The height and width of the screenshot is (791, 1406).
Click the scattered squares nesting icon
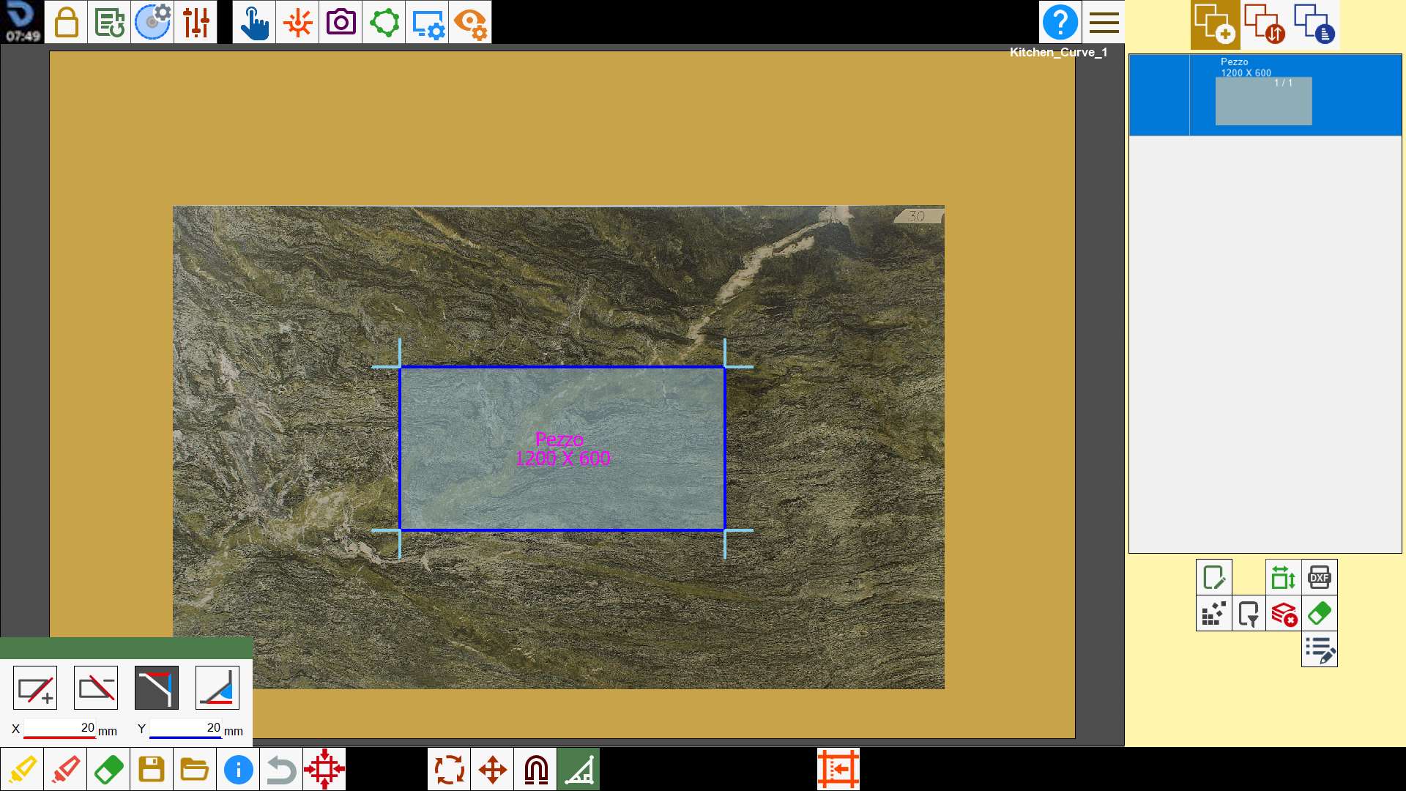1213,613
